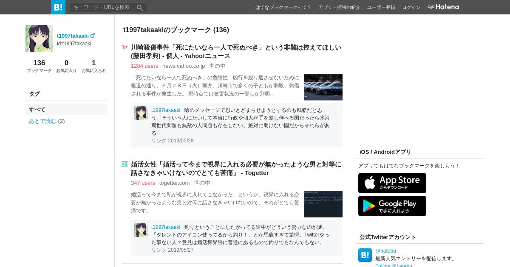Screen dimensions: 510x267
Task: Open the @hatebu Twitter account link
Action: coord(385,251)
